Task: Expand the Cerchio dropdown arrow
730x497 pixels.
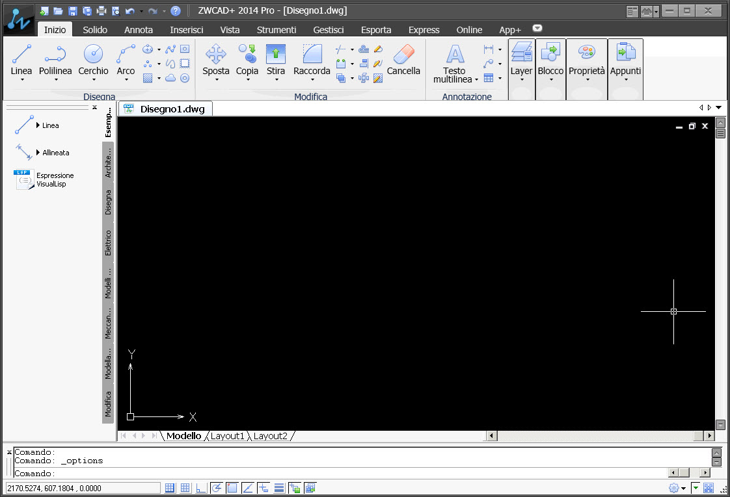Action: coord(94,80)
